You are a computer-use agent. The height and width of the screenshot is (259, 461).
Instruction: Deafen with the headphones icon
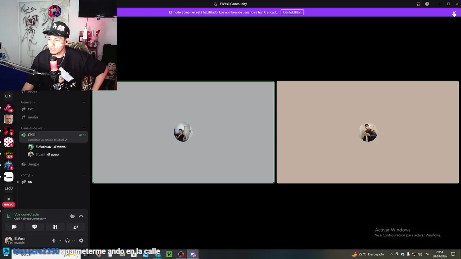tap(67, 241)
